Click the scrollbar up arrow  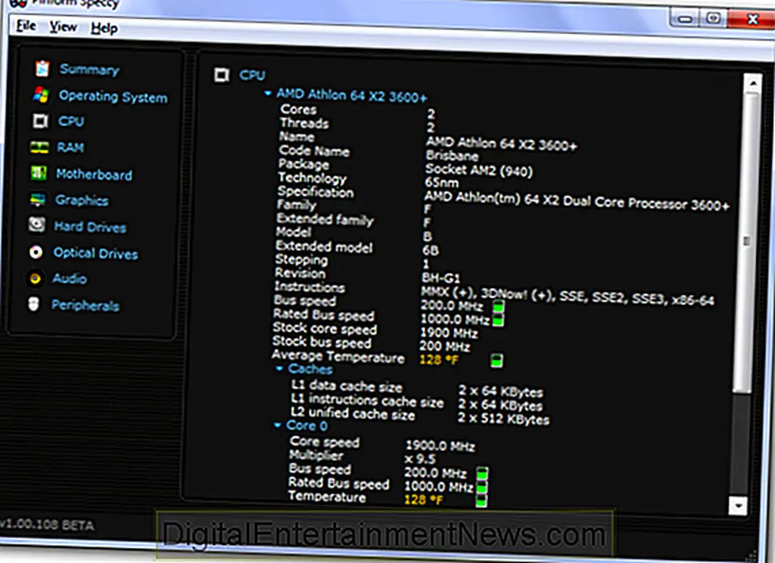(x=753, y=83)
